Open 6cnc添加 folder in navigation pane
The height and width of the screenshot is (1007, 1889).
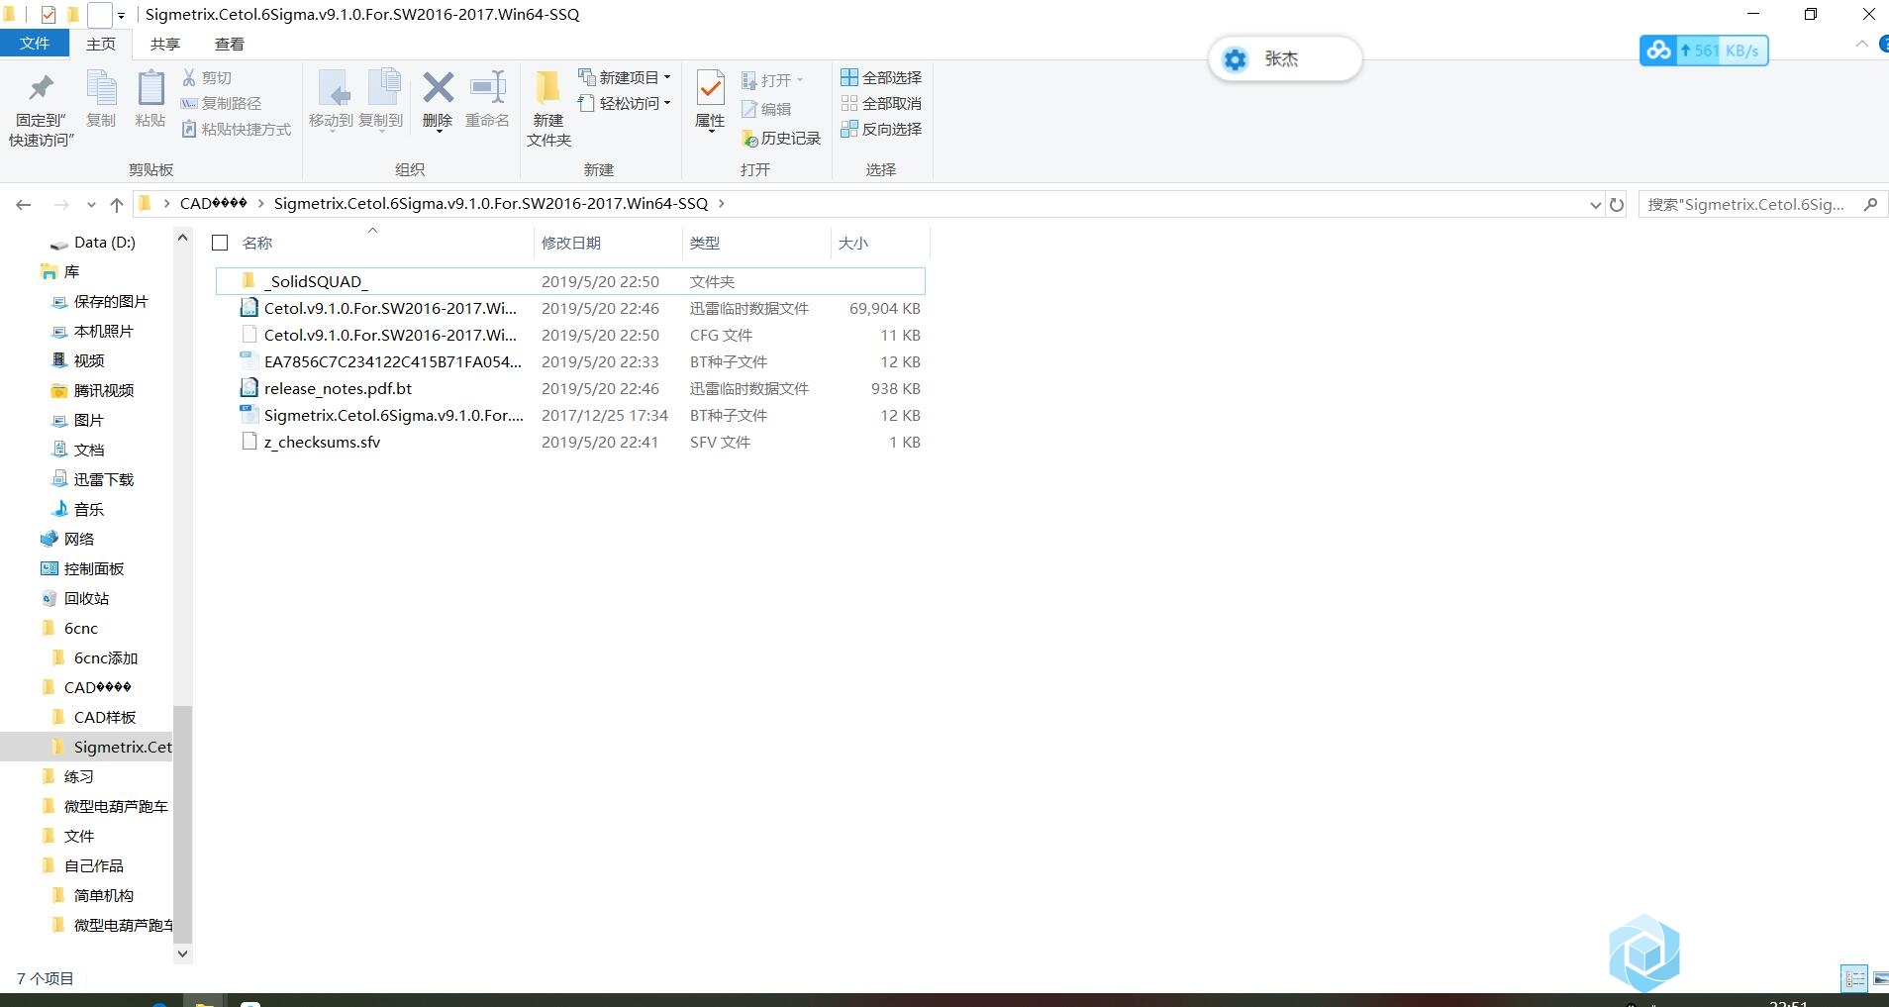(105, 657)
